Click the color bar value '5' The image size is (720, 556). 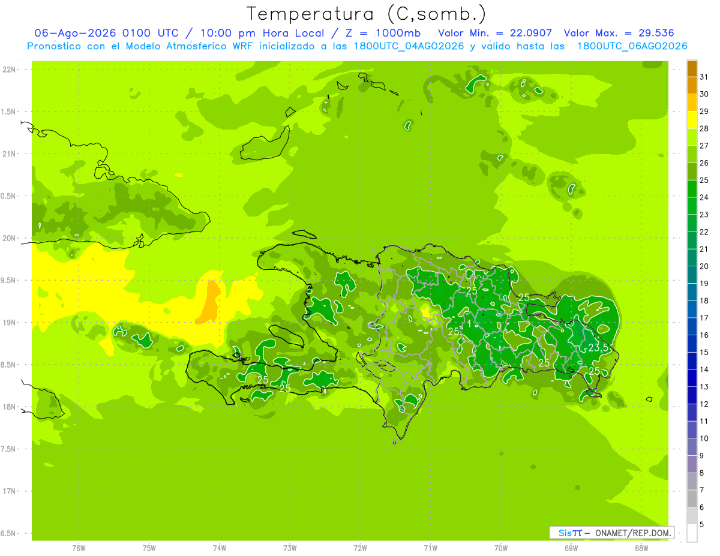click(x=702, y=524)
